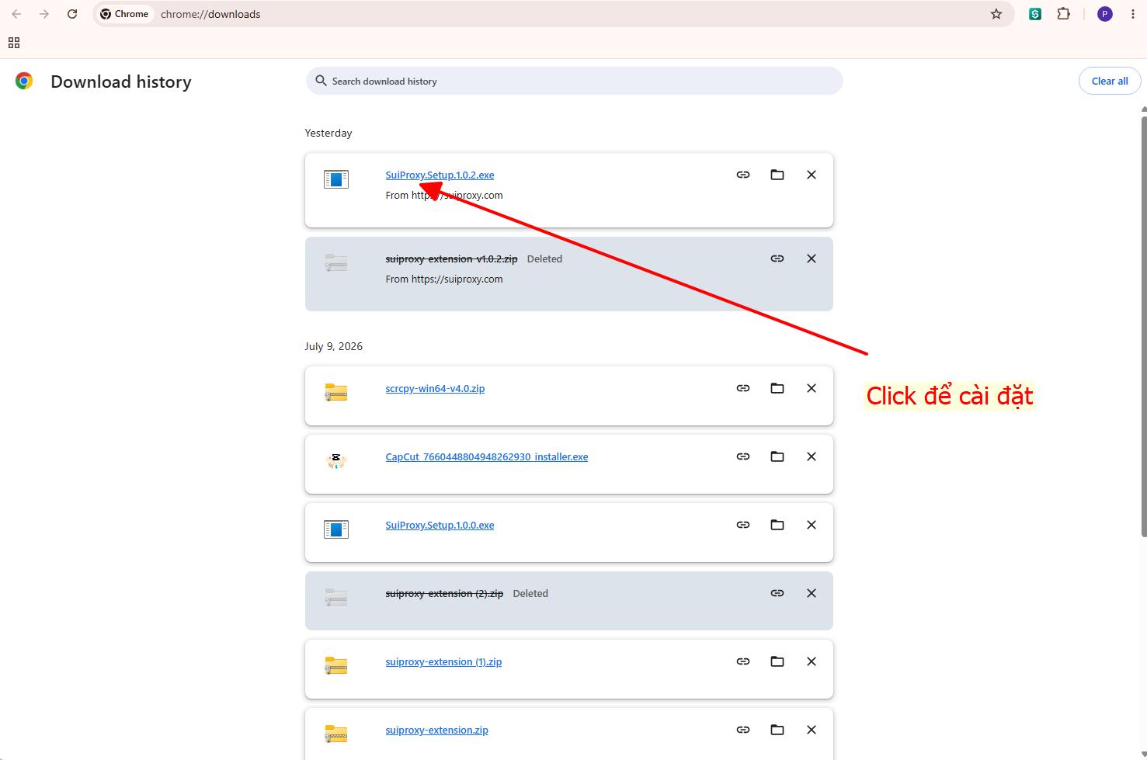Open the green S extension icon
The width and height of the screenshot is (1147, 760).
click(1035, 14)
